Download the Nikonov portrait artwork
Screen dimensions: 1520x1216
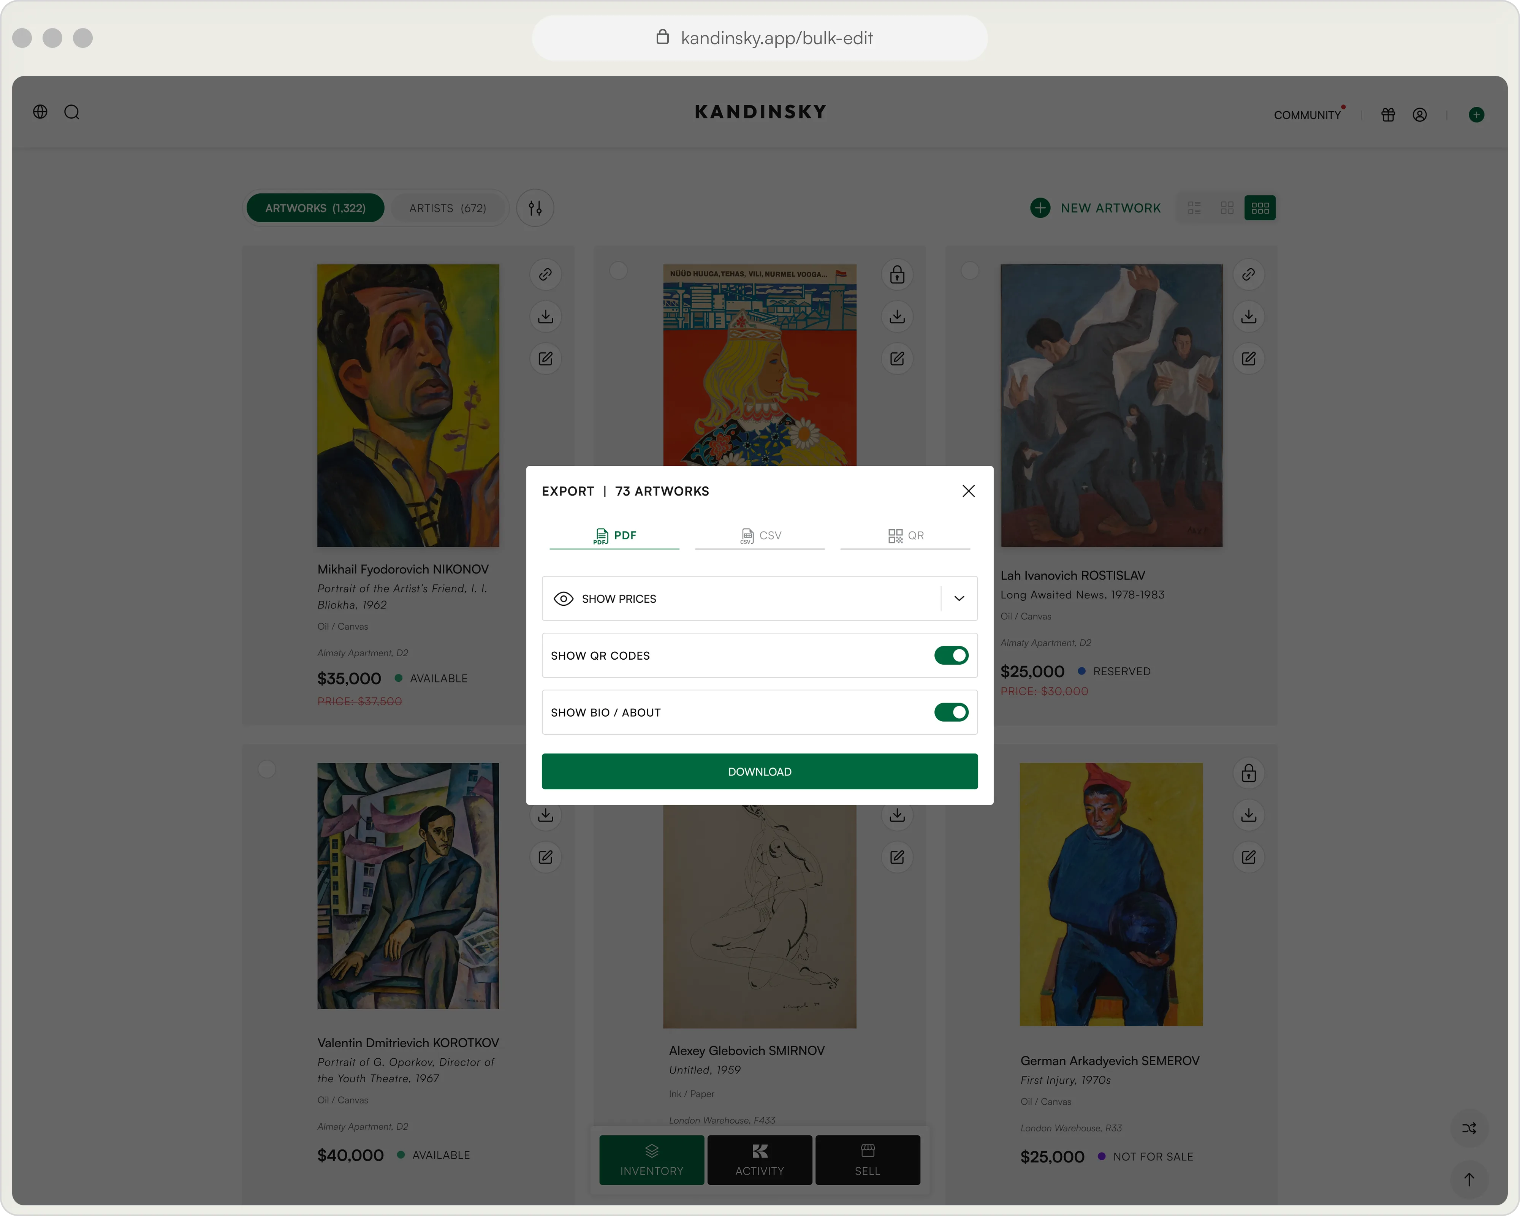click(545, 317)
